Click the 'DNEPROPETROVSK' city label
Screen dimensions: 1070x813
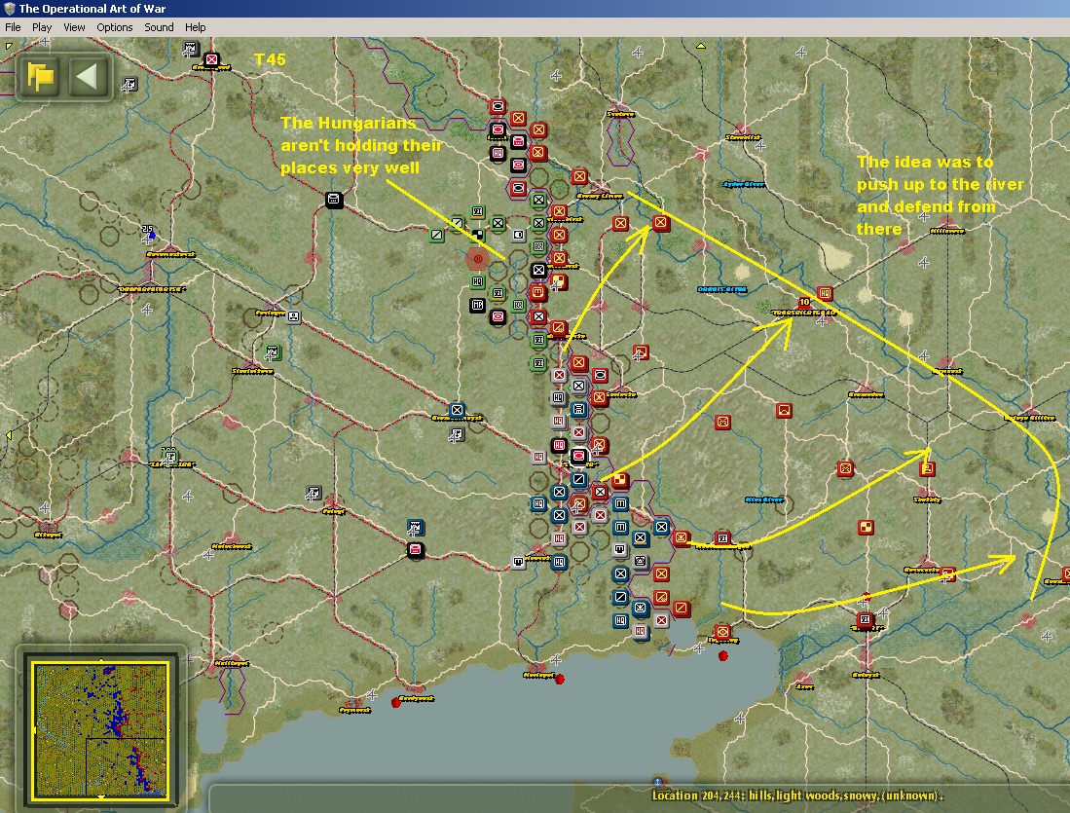[x=151, y=289]
